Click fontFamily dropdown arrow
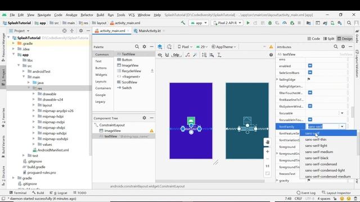 [x=342, y=126]
